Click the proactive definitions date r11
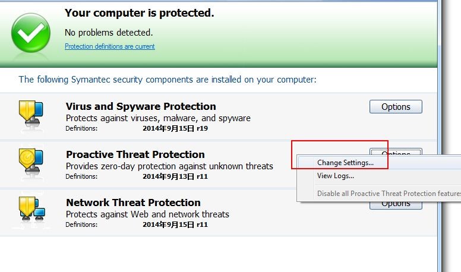 coord(175,176)
